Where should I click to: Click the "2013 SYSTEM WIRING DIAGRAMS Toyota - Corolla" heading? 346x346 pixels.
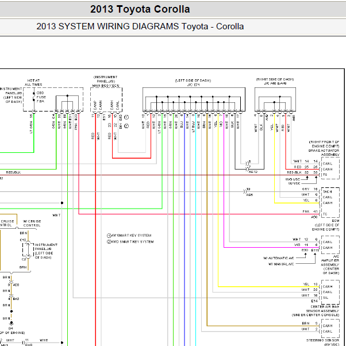pyautogui.click(x=140, y=26)
